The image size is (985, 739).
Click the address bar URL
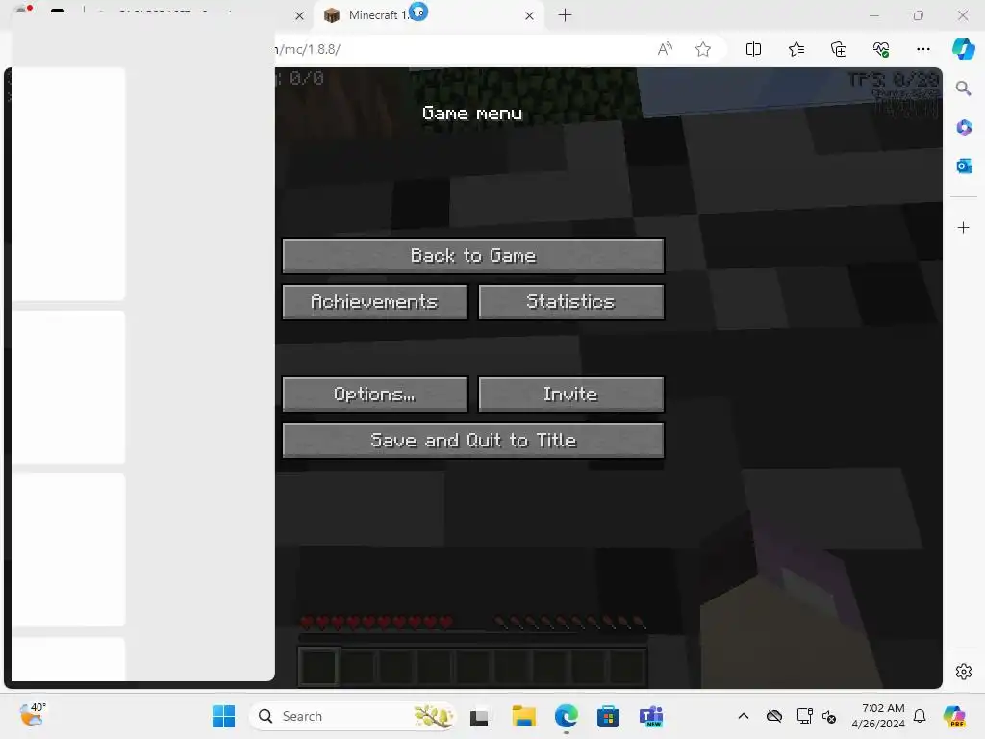coord(307,49)
